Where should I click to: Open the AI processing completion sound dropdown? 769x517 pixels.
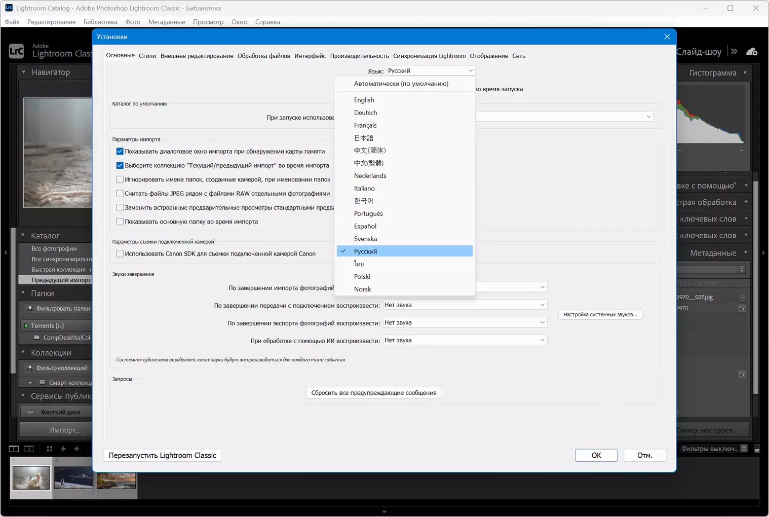(465, 341)
